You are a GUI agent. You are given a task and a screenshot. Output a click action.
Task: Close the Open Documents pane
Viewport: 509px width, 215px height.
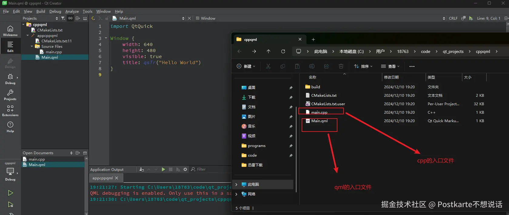click(85, 153)
